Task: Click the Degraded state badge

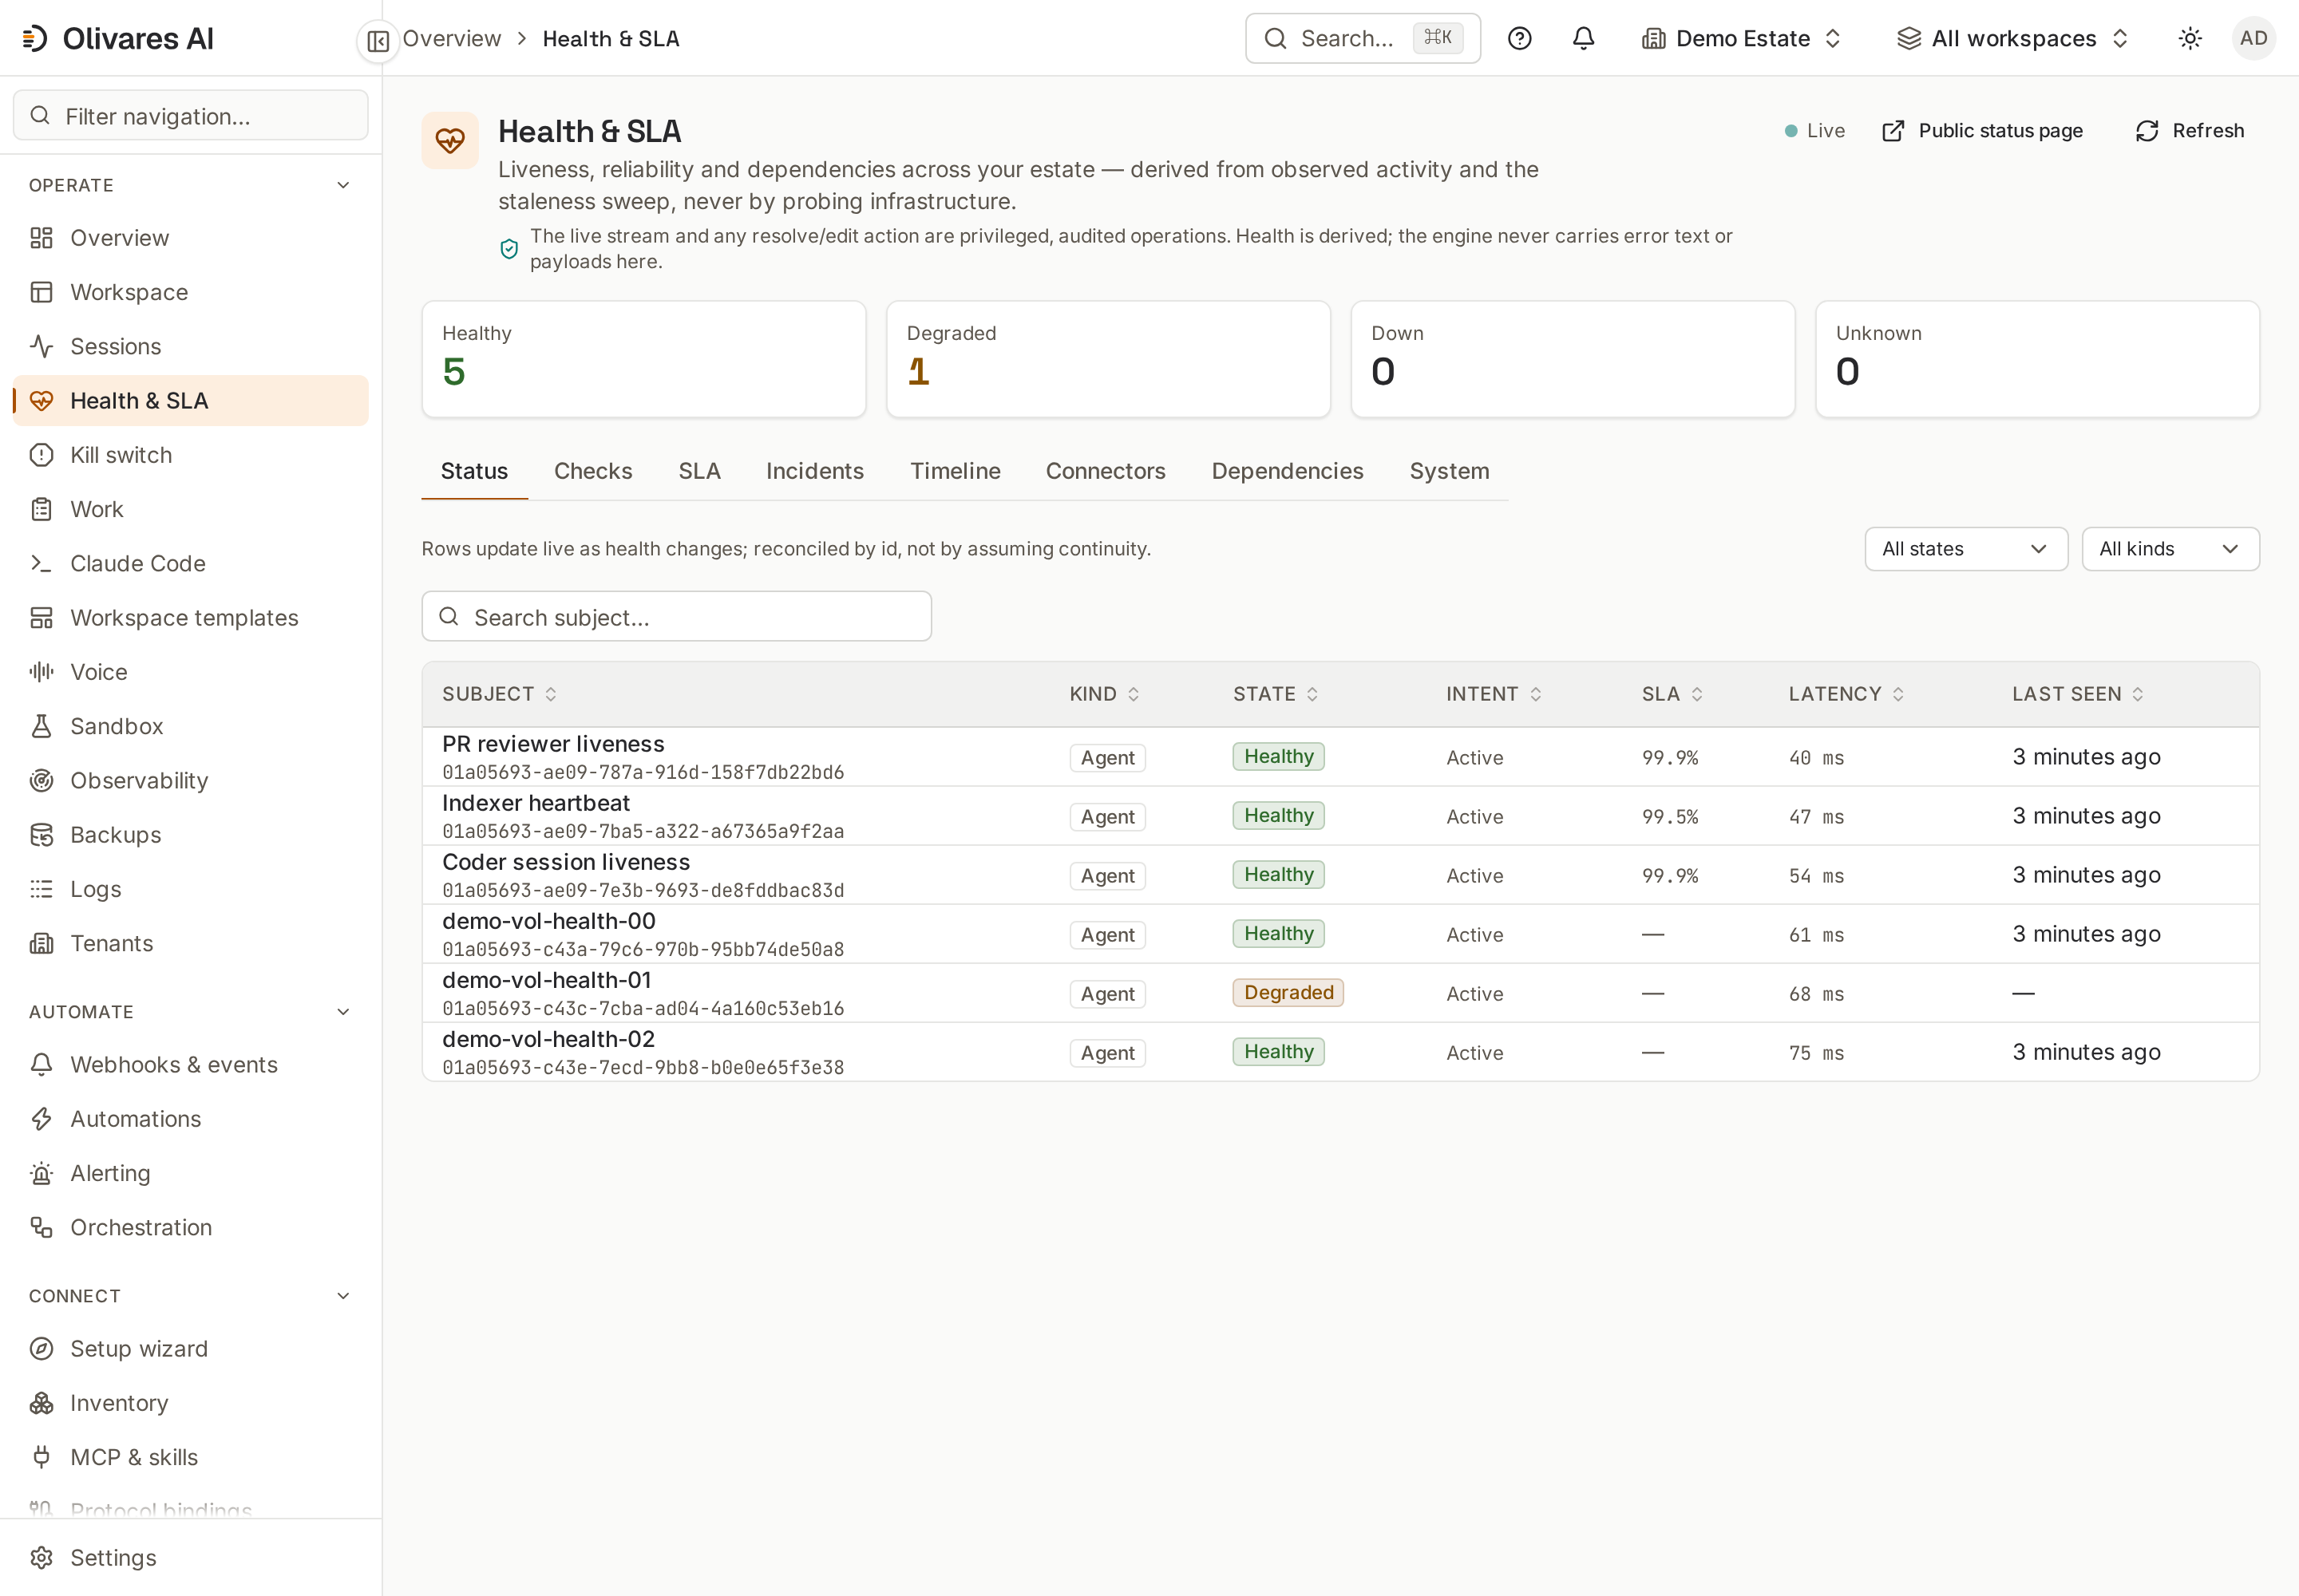Action: pyautogui.click(x=1288, y=993)
